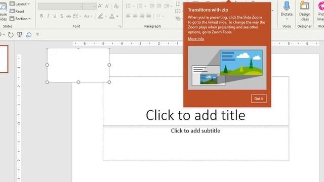This screenshot has width=324, height=182.
Task: Click the bottom-center resize handle of zoom object
Action: tap(78, 82)
